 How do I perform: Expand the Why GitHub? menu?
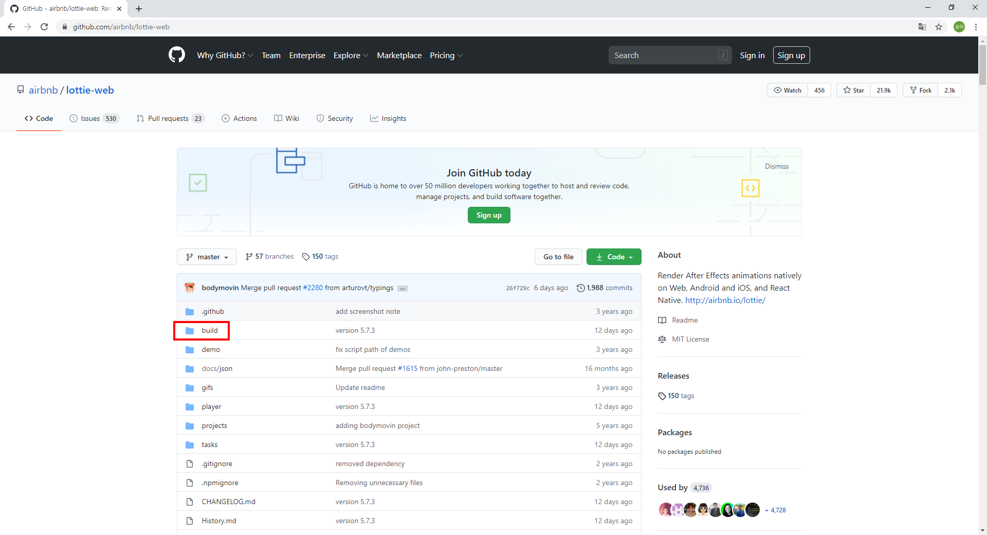click(225, 55)
